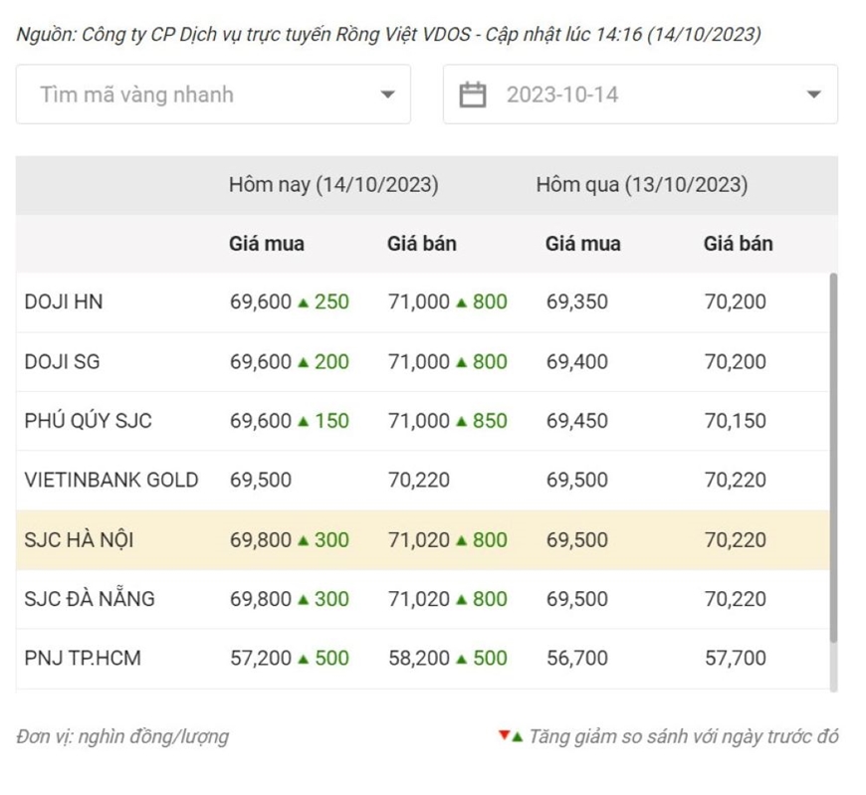Click the price table's vertical scrollbar
866x795 pixels.
point(833,459)
